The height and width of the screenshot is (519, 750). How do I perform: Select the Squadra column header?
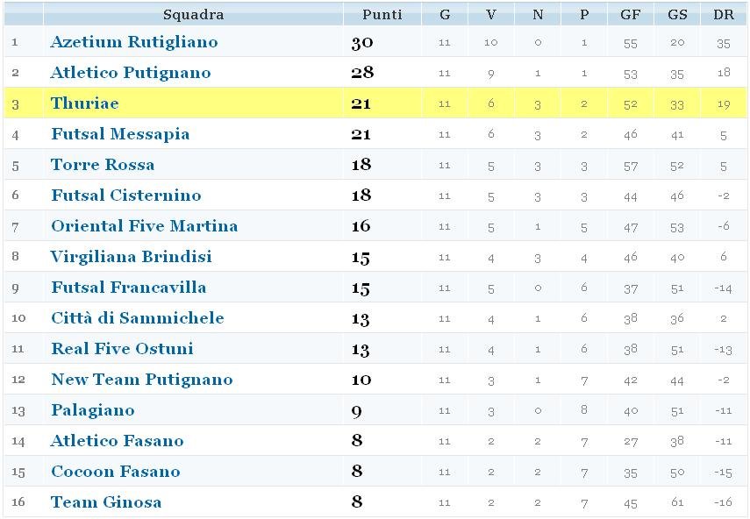tap(193, 14)
